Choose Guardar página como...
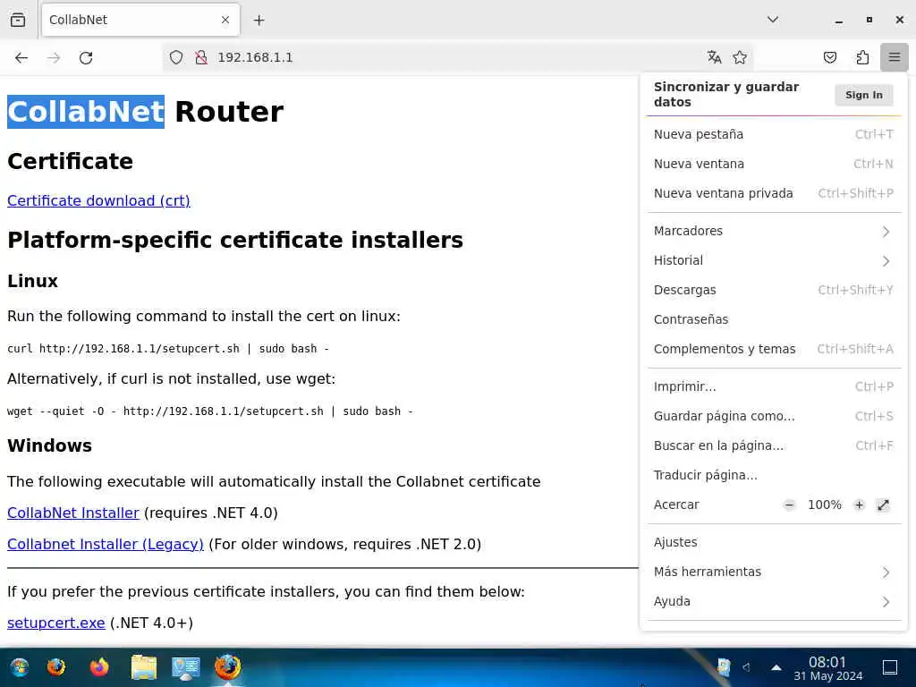Viewport: 916px width, 687px height. point(774,416)
